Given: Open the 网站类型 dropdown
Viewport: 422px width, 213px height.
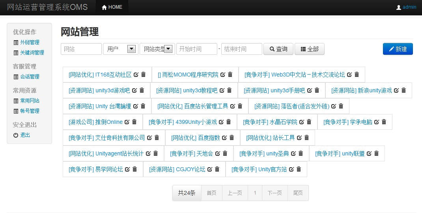Looking at the screenshot, I should [157, 49].
